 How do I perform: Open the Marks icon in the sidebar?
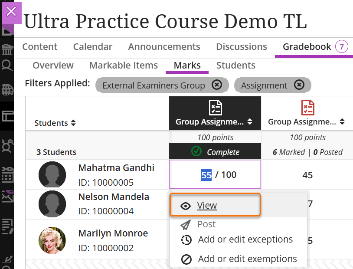coord(7,226)
